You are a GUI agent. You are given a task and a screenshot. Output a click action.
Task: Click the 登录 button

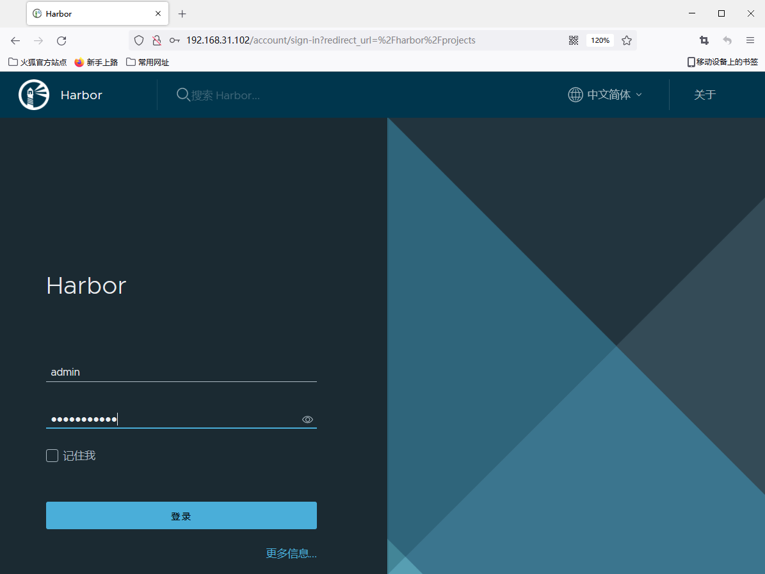coord(181,516)
